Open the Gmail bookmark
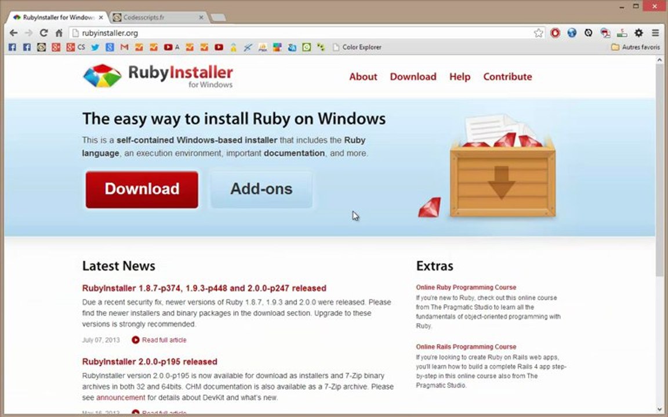Viewport: 668px width, 417px height. click(125, 47)
